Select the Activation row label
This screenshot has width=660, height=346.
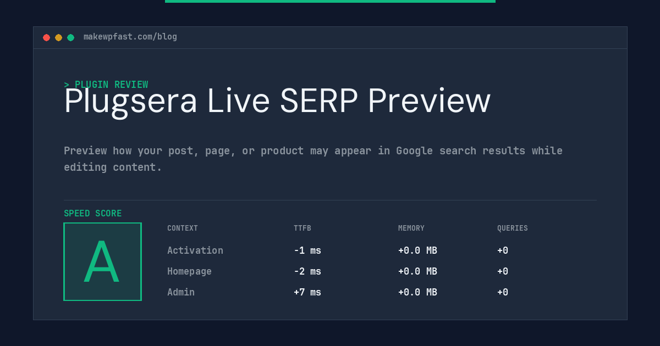(x=195, y=250)
